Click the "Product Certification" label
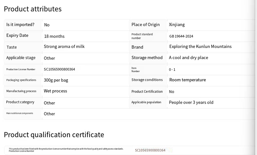Image resolution: width=257 pixels, height=155 pixels. pos(147,91)
